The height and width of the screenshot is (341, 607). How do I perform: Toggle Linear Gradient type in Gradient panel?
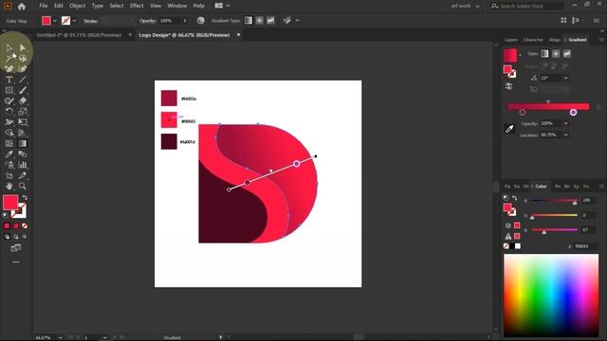coord(544,54)
